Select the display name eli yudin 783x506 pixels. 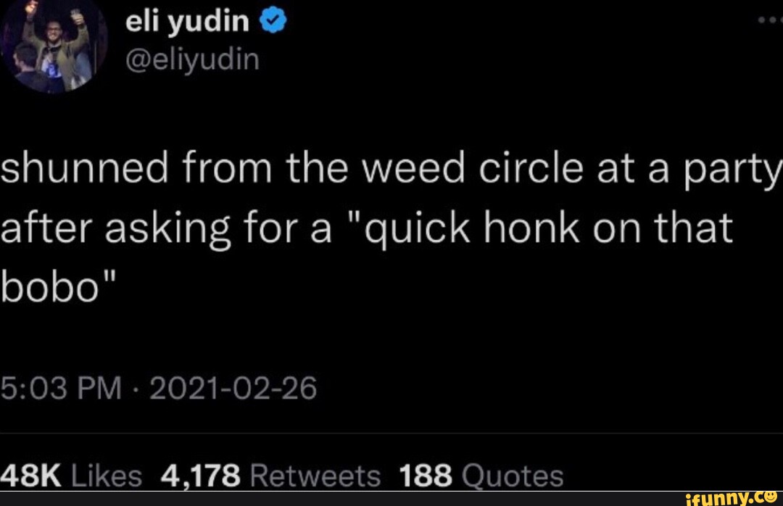tap(186, 20)
